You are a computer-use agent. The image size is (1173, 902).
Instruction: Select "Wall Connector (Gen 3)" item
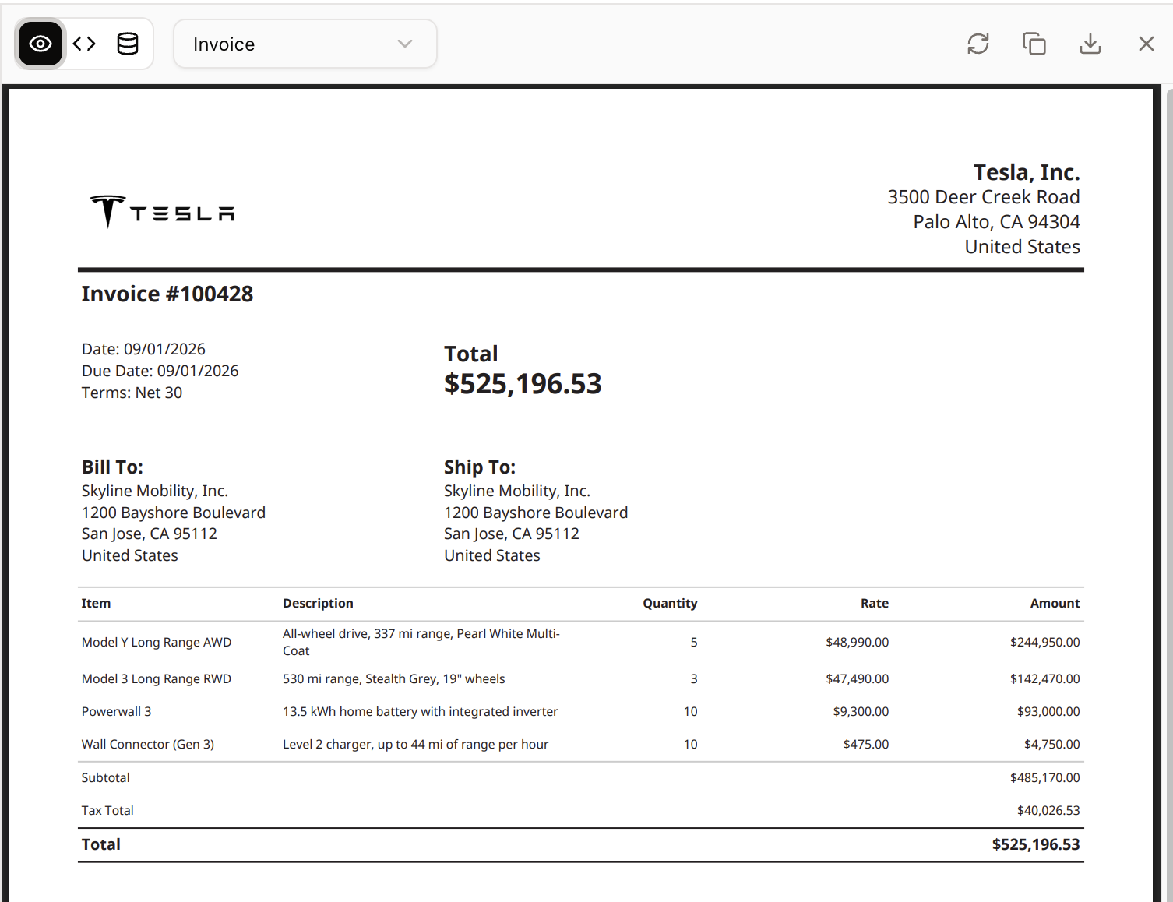(148, 744)
